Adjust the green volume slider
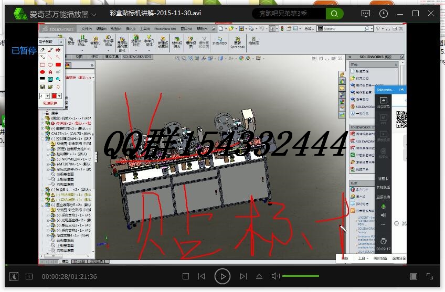This screenshot has width=445, height=292. [301, 276]
